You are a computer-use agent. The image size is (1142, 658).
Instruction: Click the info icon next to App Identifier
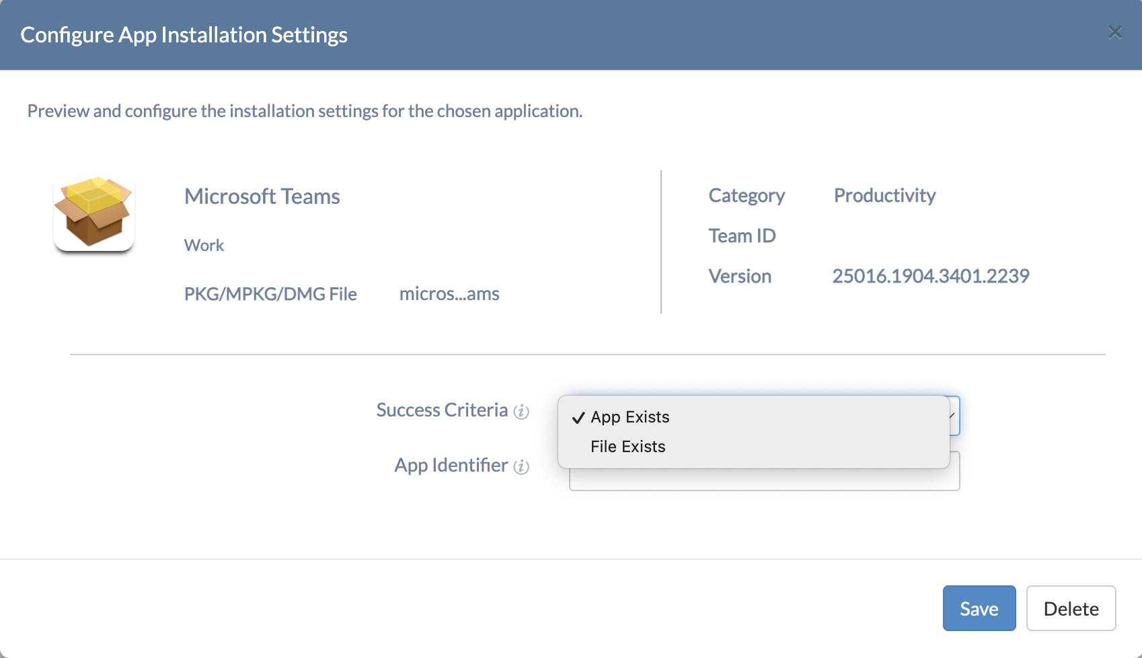coord(521,466)
